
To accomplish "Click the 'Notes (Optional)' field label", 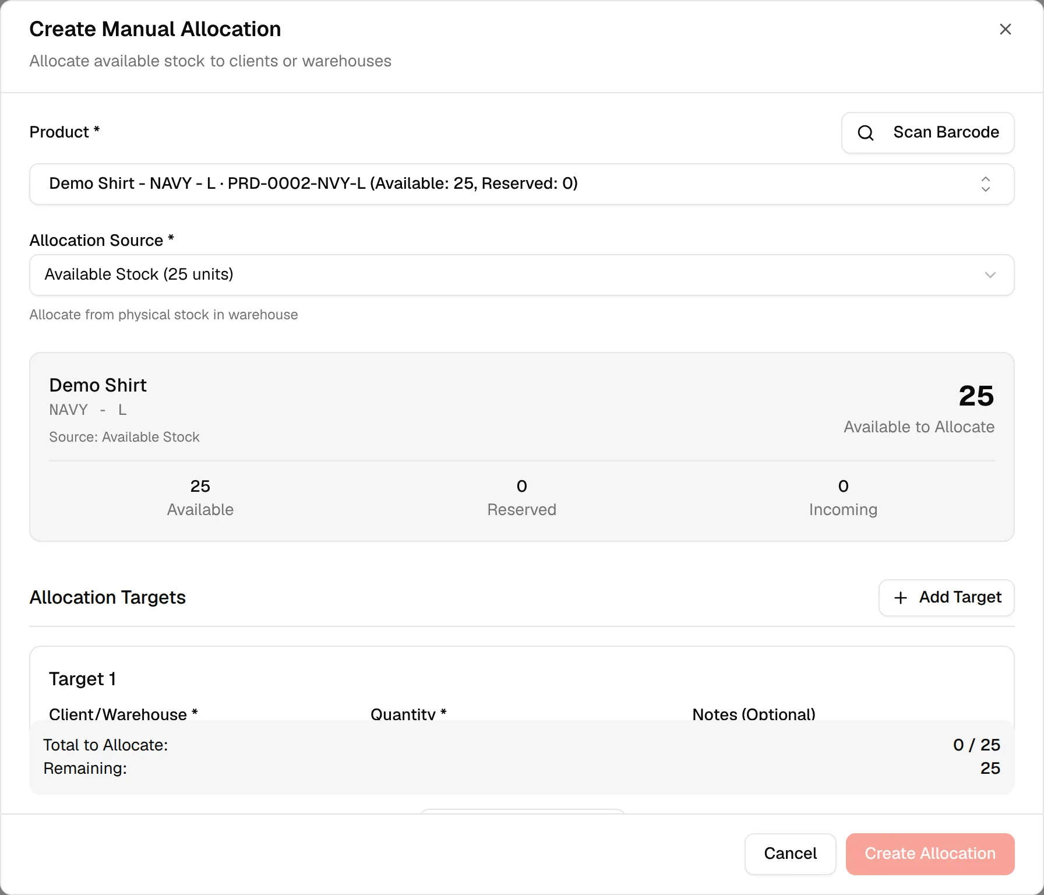I will pyautogui.click(x=754, y=714).
